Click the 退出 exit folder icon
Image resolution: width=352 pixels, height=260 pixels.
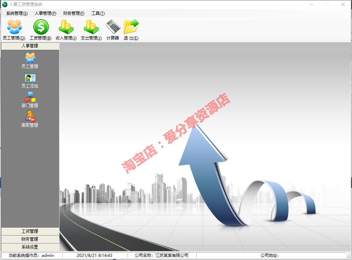click(x=131, y=30)
